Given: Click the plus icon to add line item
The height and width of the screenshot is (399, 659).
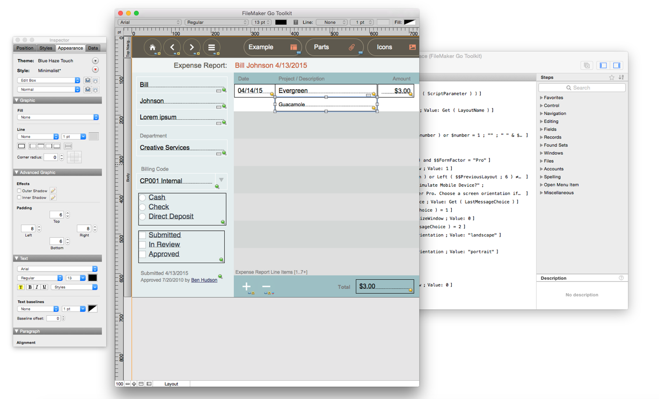Looking at the screenshot, I should click(246, 287).
